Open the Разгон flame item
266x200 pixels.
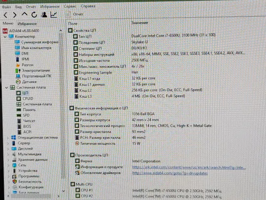coord(25,65)
